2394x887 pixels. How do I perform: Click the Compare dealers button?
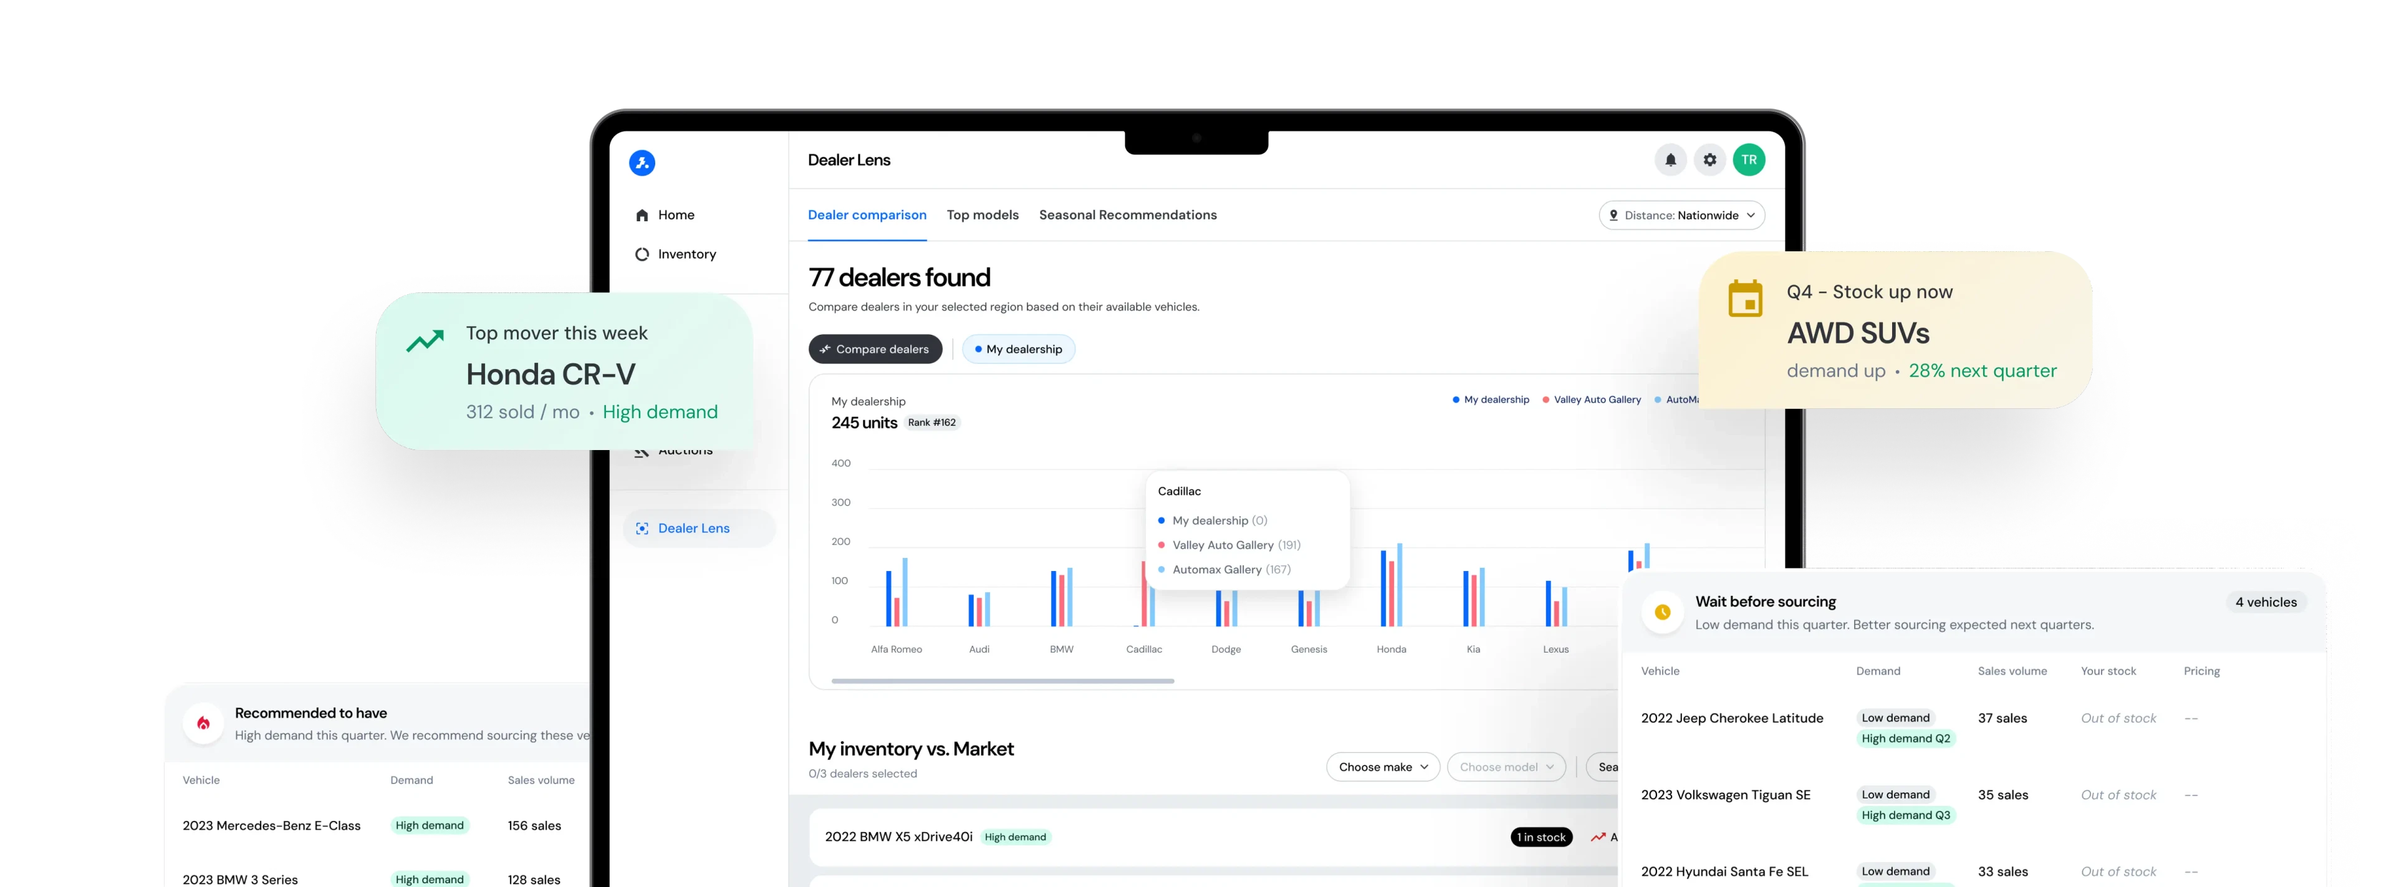875,349
